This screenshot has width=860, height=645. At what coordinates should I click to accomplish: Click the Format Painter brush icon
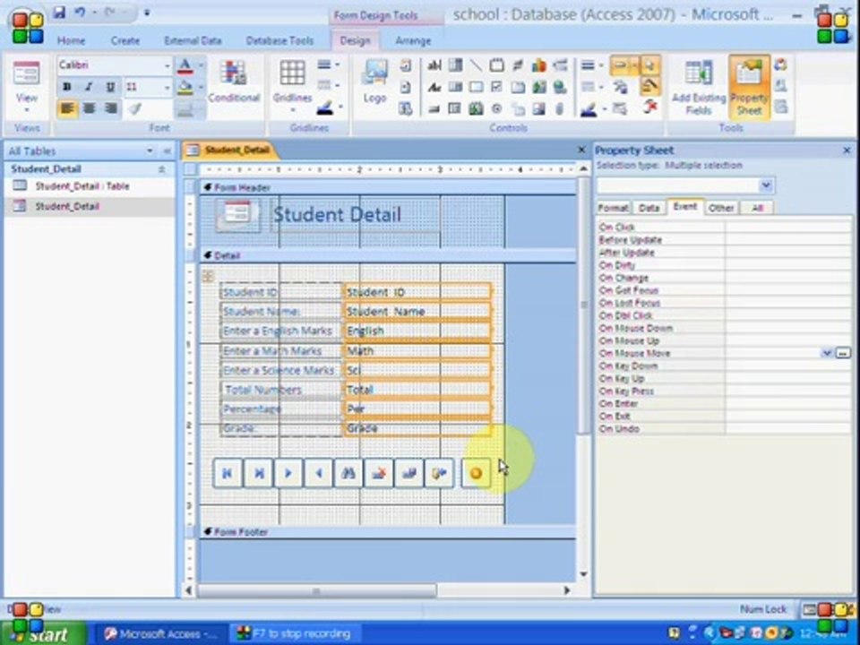[x=133, y=108]
